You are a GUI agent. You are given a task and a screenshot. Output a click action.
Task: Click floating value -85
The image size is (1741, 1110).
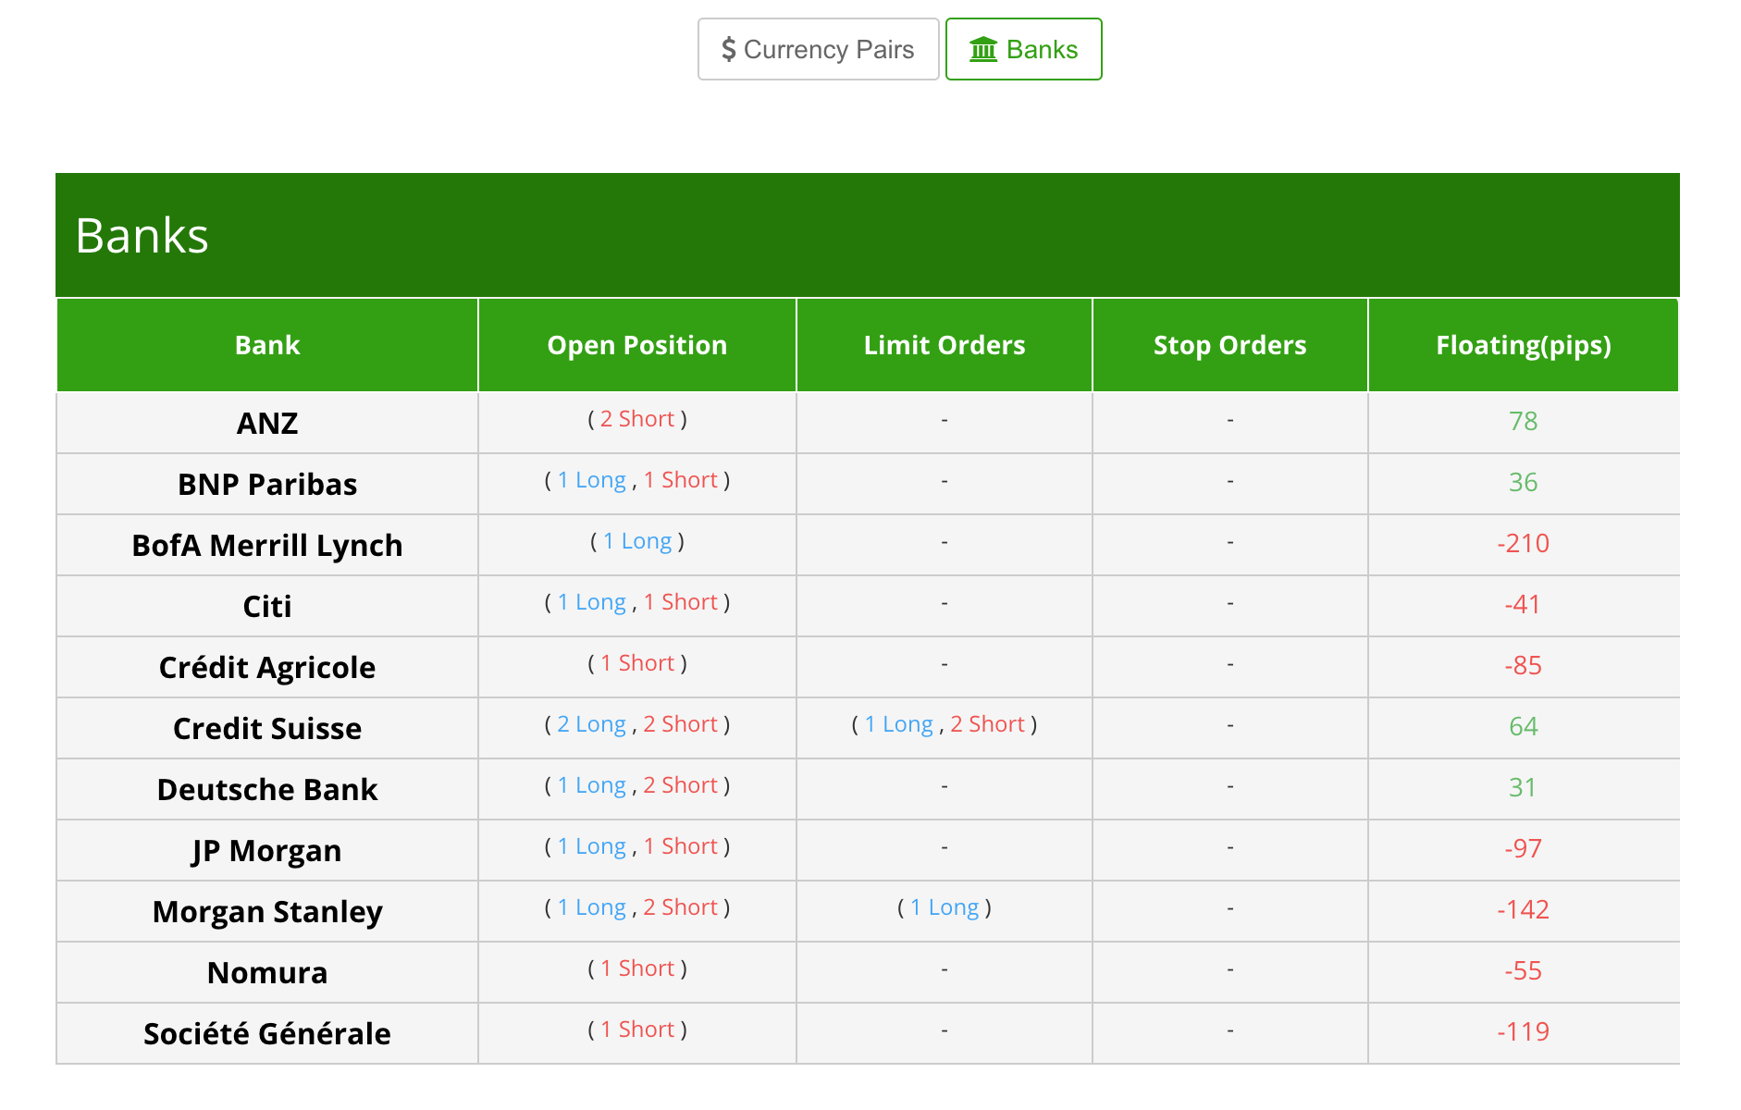(x=1524, y=665)
